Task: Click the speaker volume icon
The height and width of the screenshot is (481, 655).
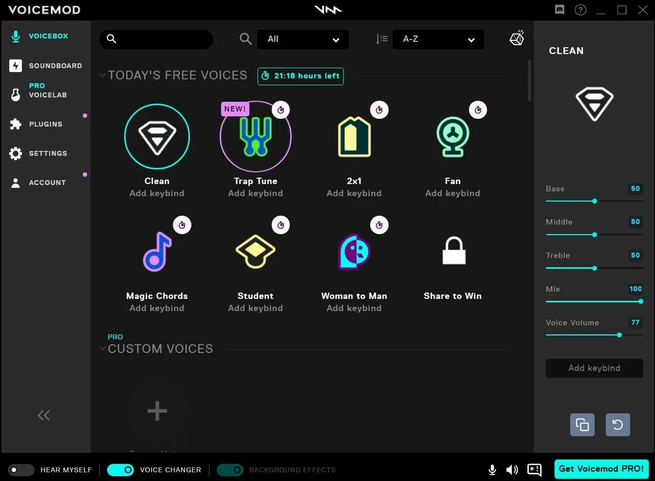Action: point(512,470)
